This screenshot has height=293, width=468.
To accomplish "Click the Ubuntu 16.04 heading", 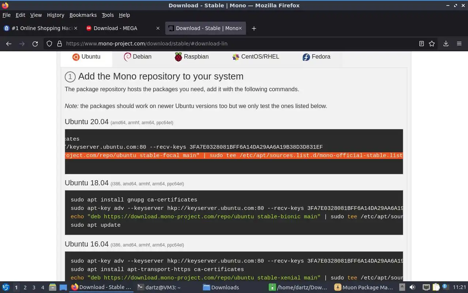I will click(x=87, y=244).
